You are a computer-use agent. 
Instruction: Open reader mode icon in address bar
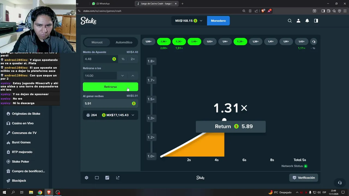pyautogui.click(x=250, y=11)
